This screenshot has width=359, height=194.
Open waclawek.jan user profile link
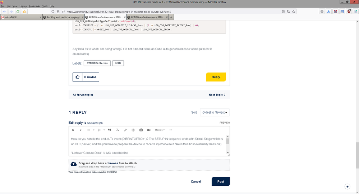[95, 123]
